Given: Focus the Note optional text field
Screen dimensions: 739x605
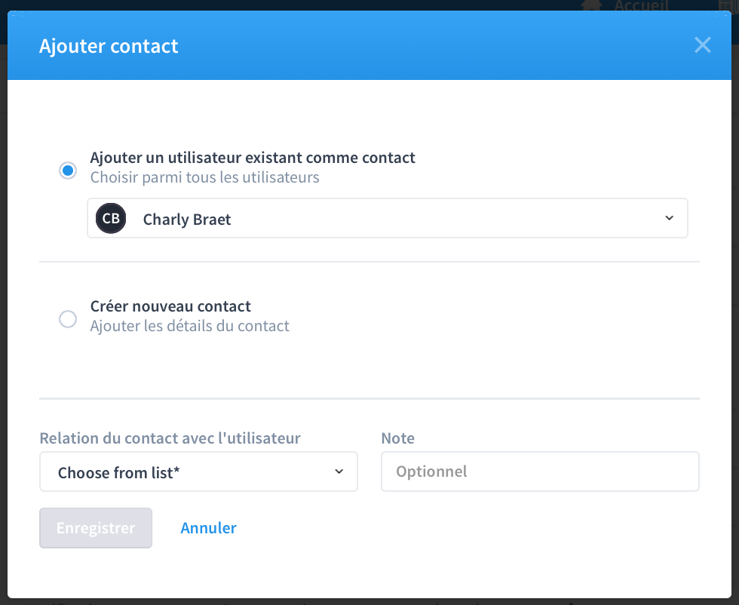Looking at the screenshot, I should (540, 471).
